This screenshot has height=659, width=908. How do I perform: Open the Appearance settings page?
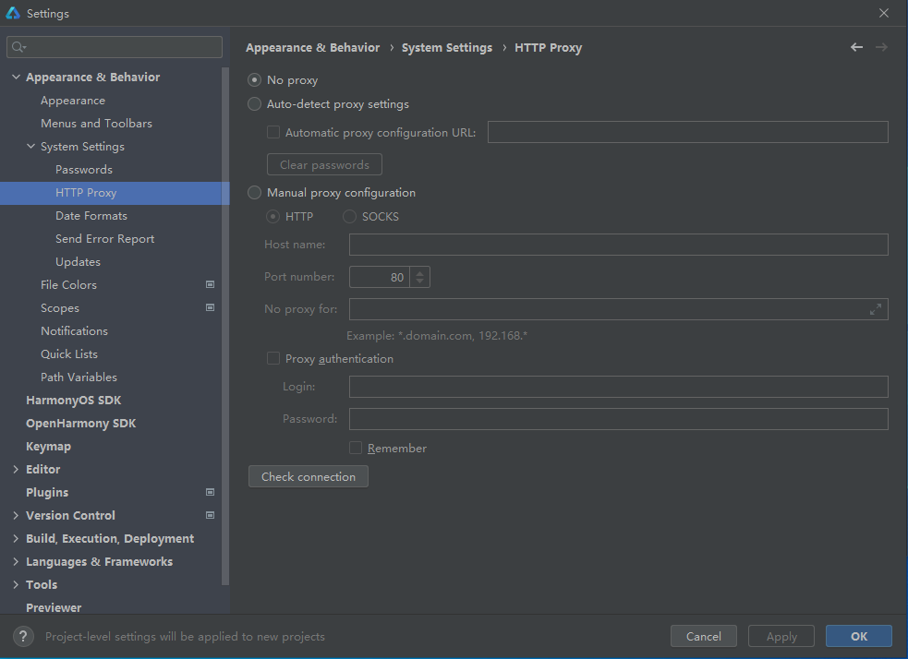[73, 100]
